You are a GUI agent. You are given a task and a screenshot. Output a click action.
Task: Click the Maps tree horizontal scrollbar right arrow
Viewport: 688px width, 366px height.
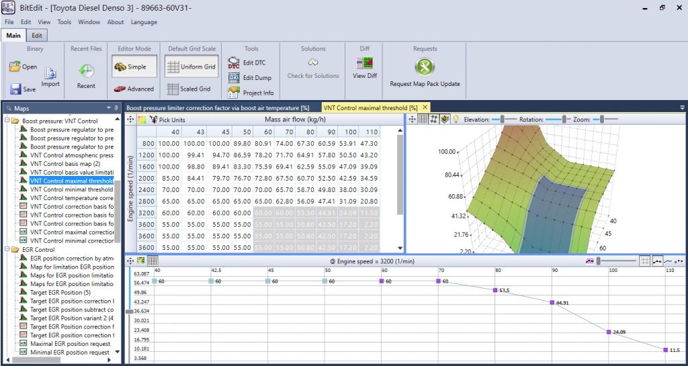[x=110, y=360]
